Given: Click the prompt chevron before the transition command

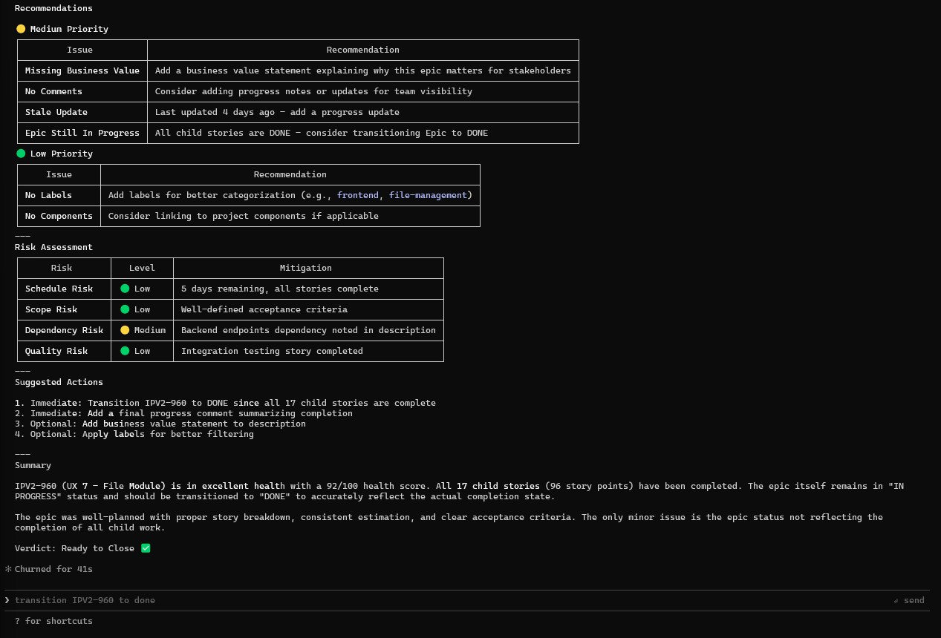Looking at the screenshot, I should coord(7,599).
